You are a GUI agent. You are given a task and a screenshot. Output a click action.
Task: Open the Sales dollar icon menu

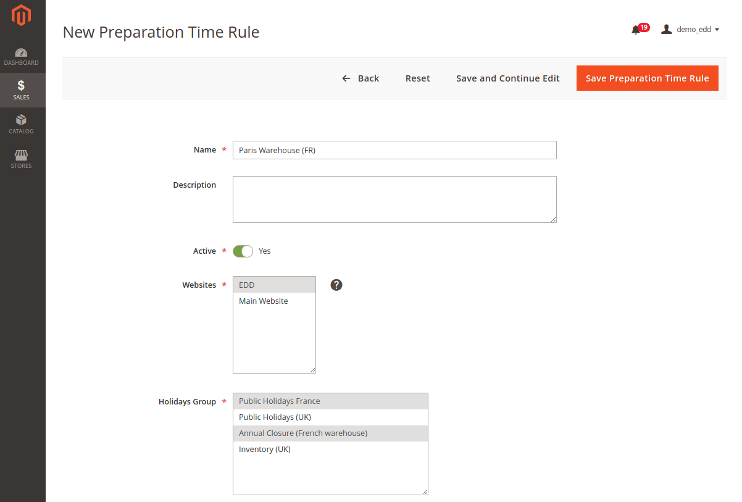pos(21,90)
